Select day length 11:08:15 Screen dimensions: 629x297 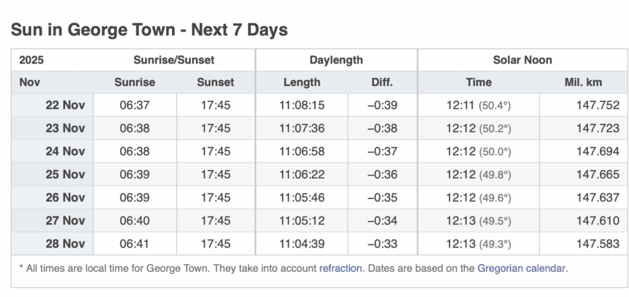point(301,105)
